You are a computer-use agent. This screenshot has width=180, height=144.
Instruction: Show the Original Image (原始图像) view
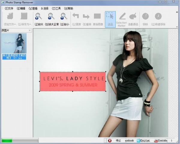[x=97, y=16]
